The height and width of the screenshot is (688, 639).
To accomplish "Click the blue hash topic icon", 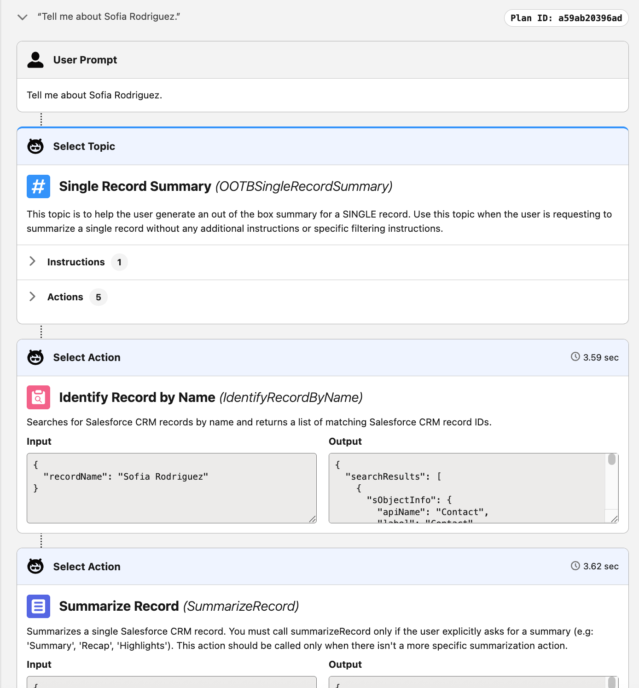I will coord(38,186).
